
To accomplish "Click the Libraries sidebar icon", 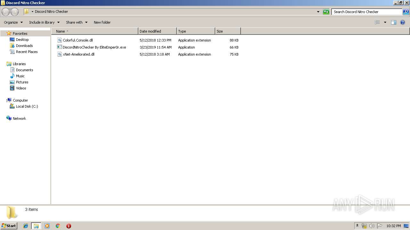I will point(9,64).
